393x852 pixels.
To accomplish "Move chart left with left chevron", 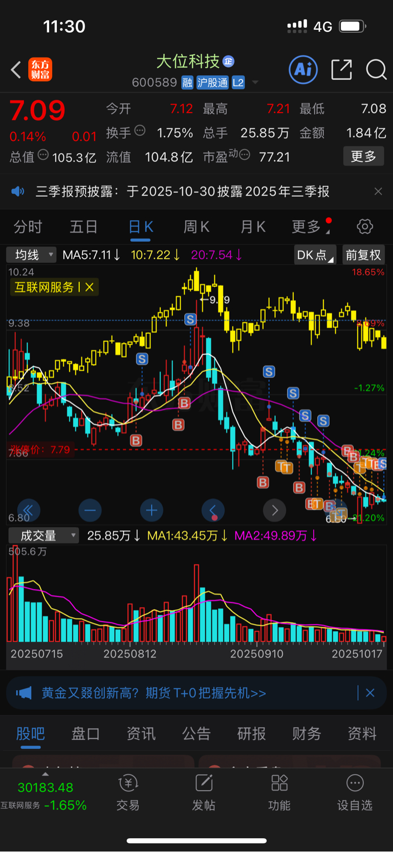I will pos(213,510).
